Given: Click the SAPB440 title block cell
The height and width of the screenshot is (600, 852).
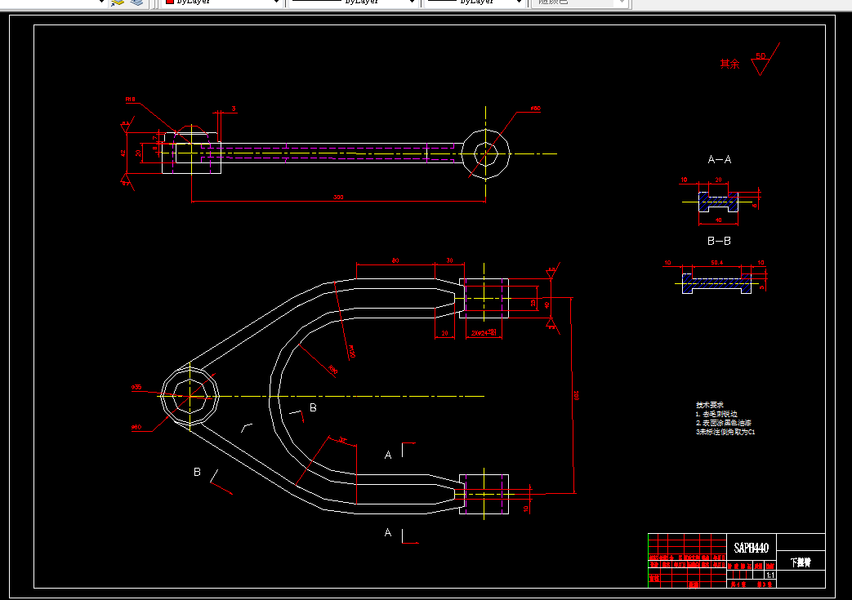Looking at the screenshot, I should click(752, 548).
